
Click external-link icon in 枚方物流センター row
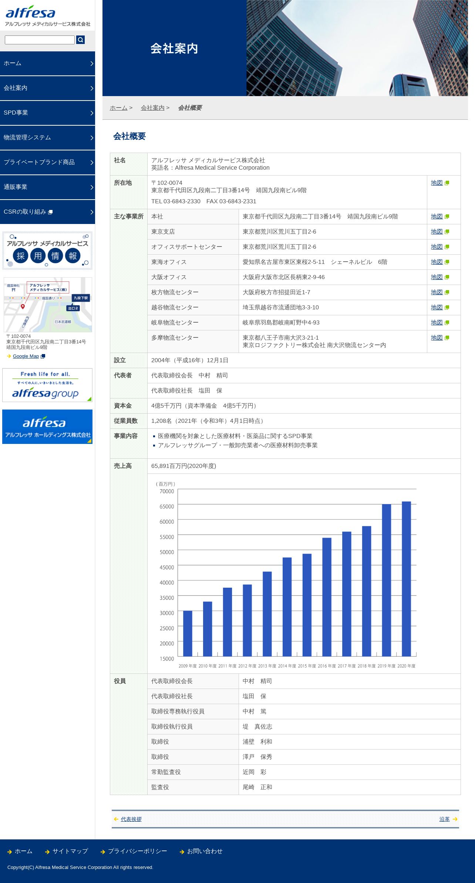point(447,292)
